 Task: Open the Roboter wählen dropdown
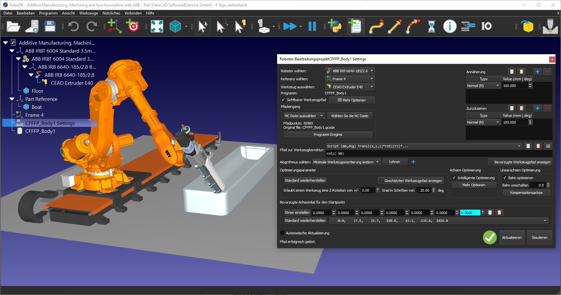350,71
